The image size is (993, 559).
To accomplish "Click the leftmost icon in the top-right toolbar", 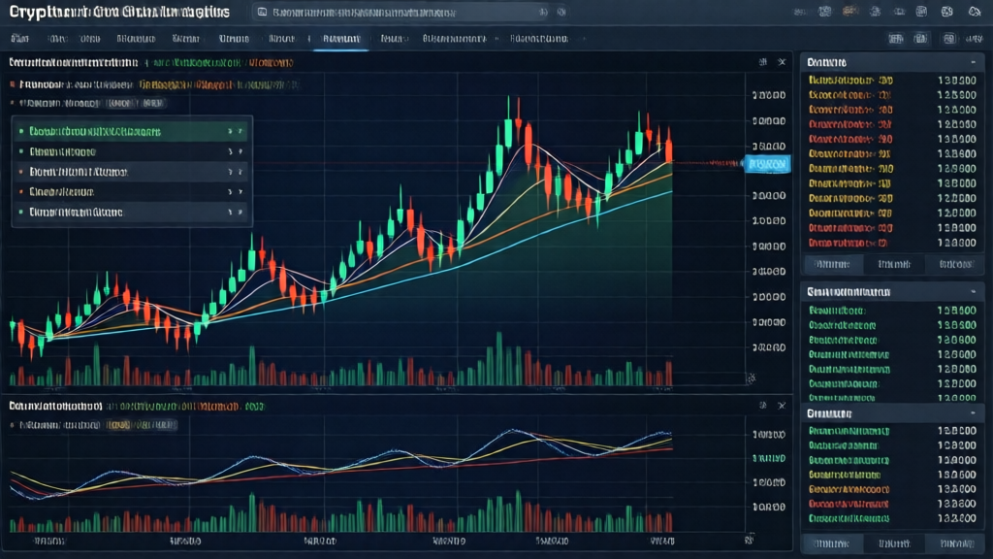I will pos(801,12).
